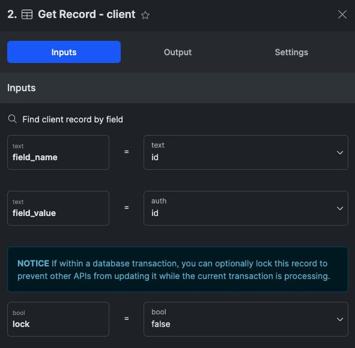Screen dimensions: 355x348
Task: Switch to the Output tab
Action: pyautogui.click(x=178, y=52)
